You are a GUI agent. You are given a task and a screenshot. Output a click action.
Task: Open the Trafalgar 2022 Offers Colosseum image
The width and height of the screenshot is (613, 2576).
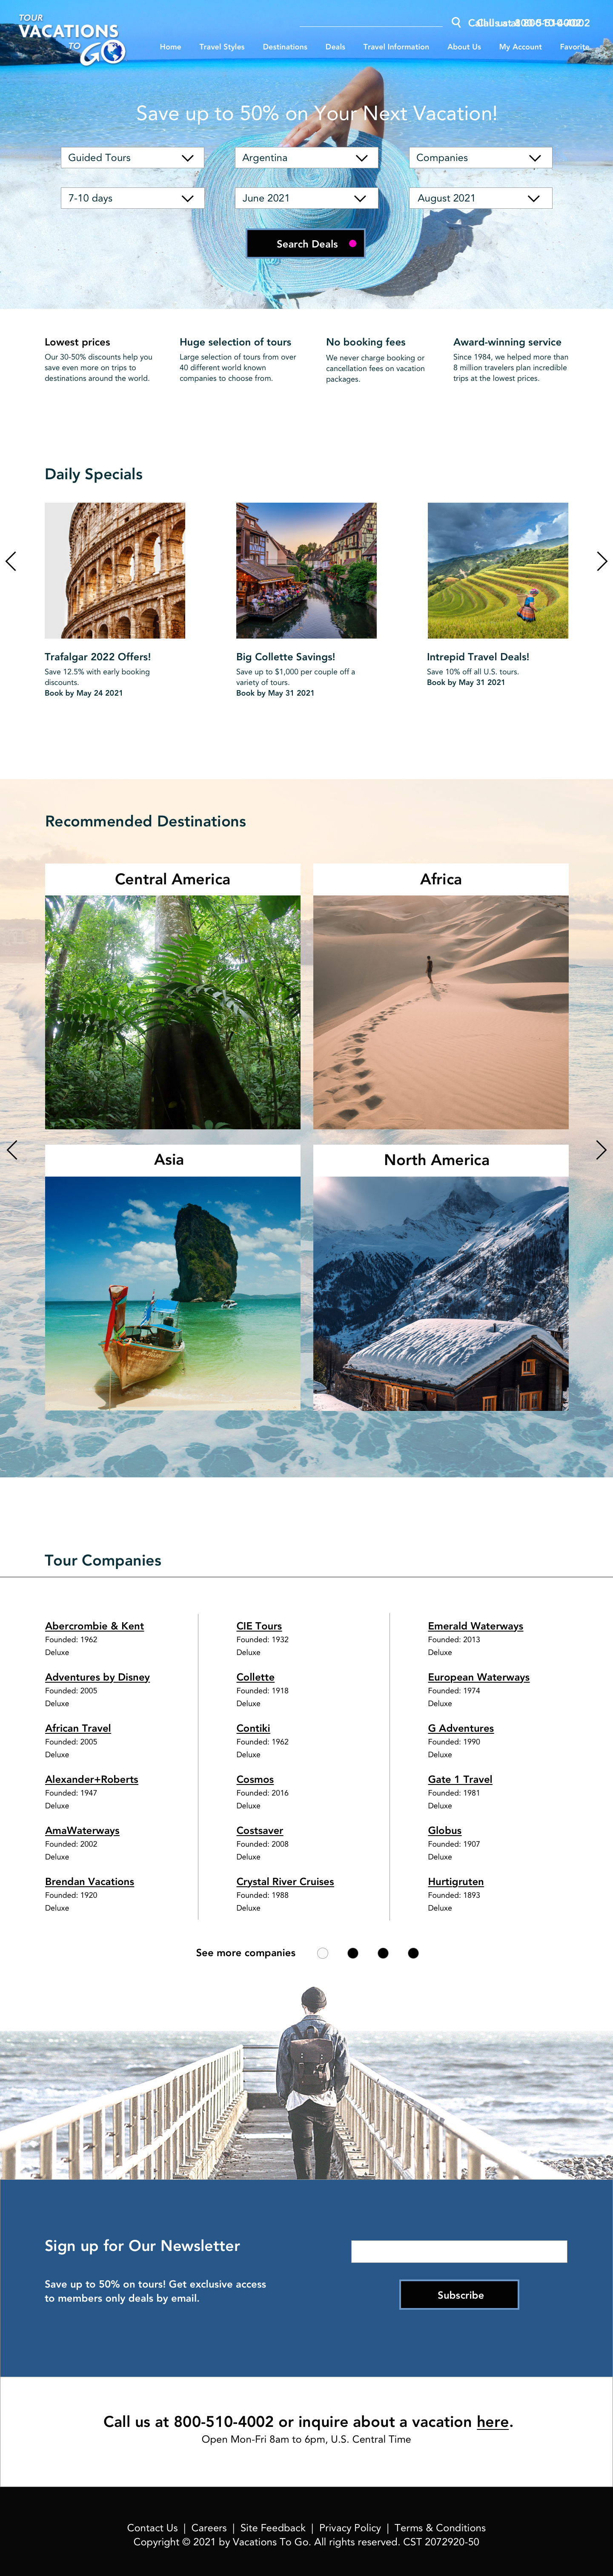click(x=115, y=570)
